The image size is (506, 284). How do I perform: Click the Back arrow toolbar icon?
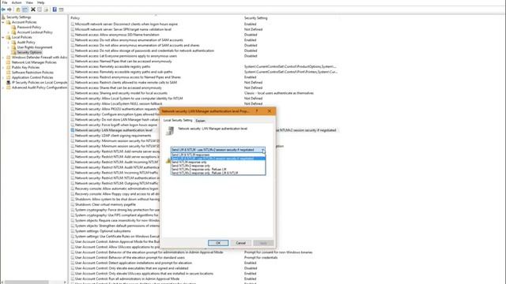[x=3, y=9]
